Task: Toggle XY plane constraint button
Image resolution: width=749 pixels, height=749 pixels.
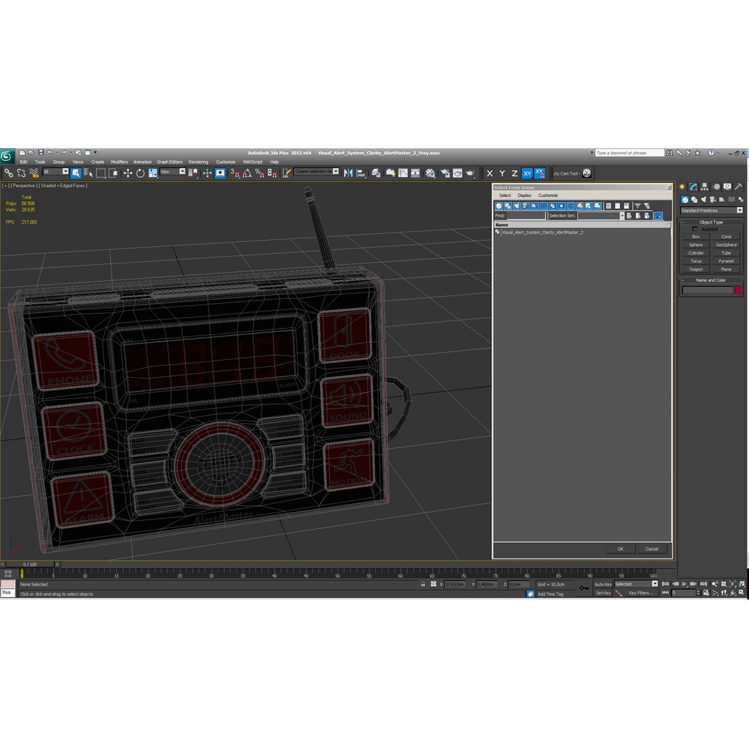Action: click(x=527, y=173)
